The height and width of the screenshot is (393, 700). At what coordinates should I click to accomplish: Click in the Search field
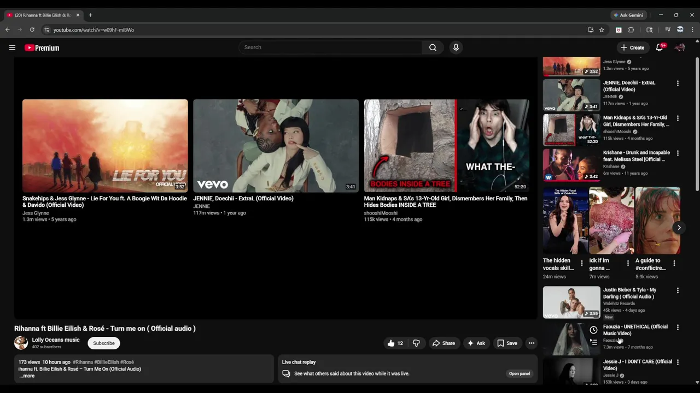point(330,47)
